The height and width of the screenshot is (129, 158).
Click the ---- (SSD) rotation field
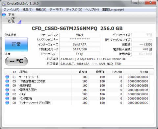point(142,45)
